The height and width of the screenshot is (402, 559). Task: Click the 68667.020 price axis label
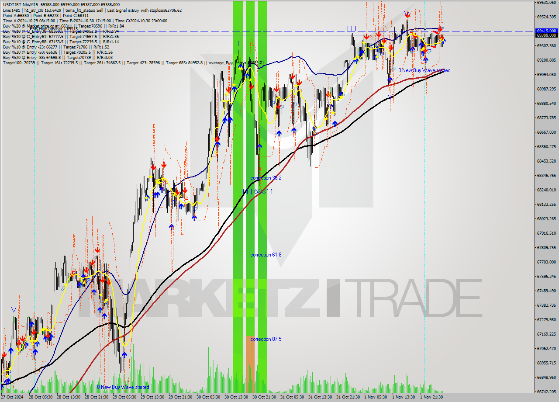546,132
